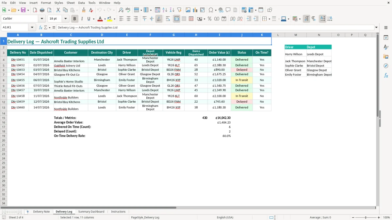This screenshot has width=392, height=220.
Task: Expand the formula bar
Action: 376,27
